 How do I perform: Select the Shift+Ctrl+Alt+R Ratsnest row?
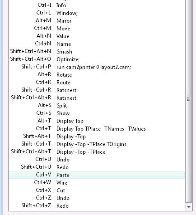(x=97, y=98)
